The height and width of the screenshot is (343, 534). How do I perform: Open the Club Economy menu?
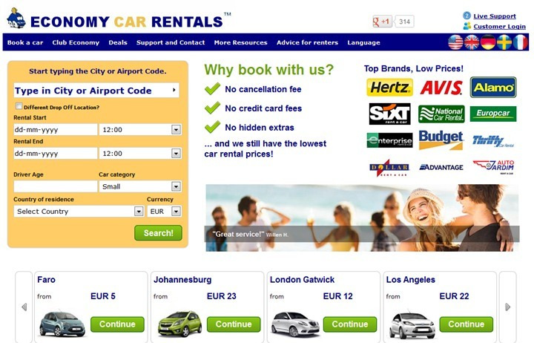click(x=76, y=42)
